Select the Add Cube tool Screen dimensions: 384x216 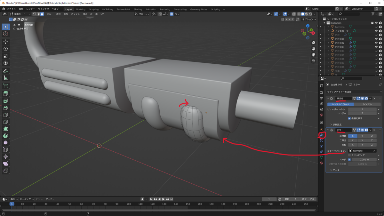point(5,86)
